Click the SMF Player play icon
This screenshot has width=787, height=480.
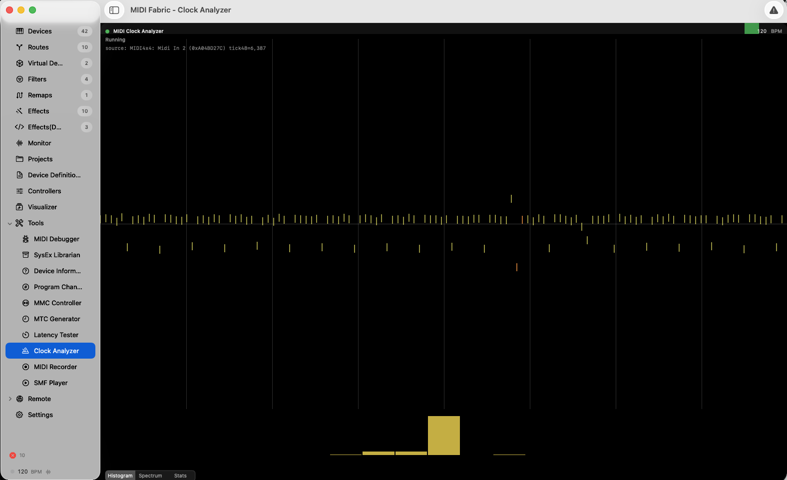pyautogui.click(x=25, y=383)
